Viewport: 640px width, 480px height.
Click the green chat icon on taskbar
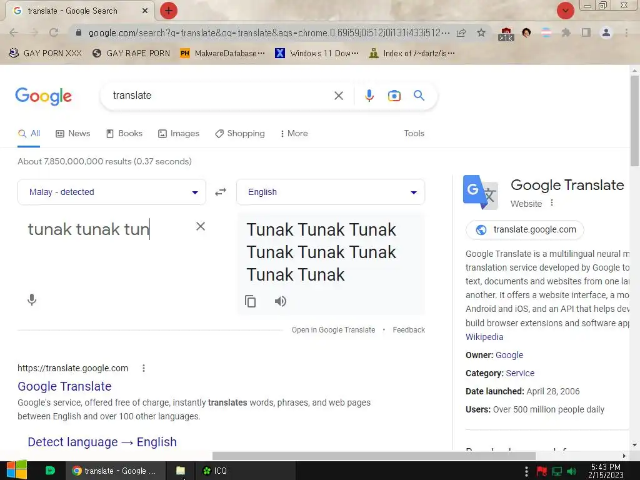coord(50,471)
